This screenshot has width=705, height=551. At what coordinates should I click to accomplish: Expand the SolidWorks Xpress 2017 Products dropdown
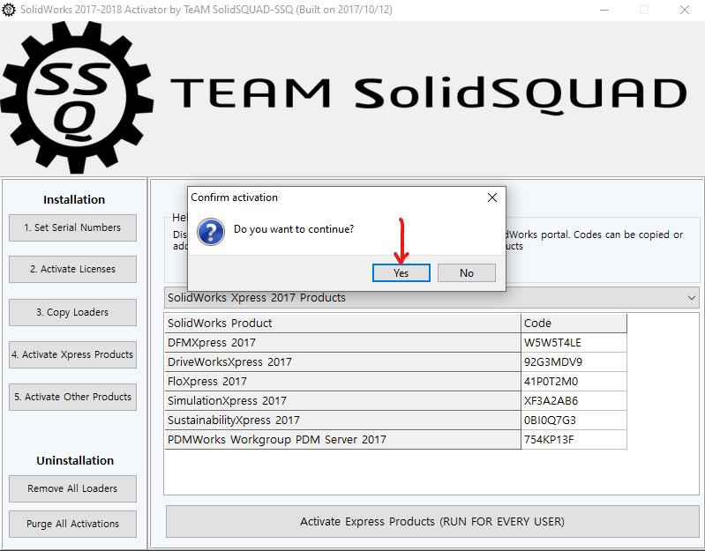tap(691, 298)
